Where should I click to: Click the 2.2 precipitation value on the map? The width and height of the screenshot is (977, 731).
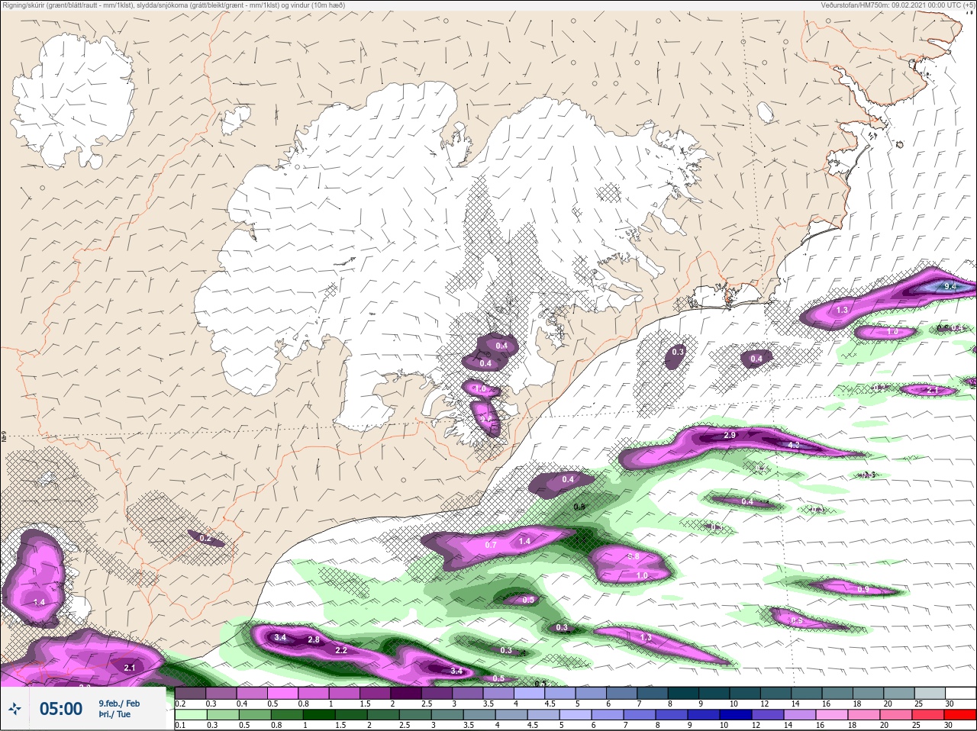(x=341, y=650)
